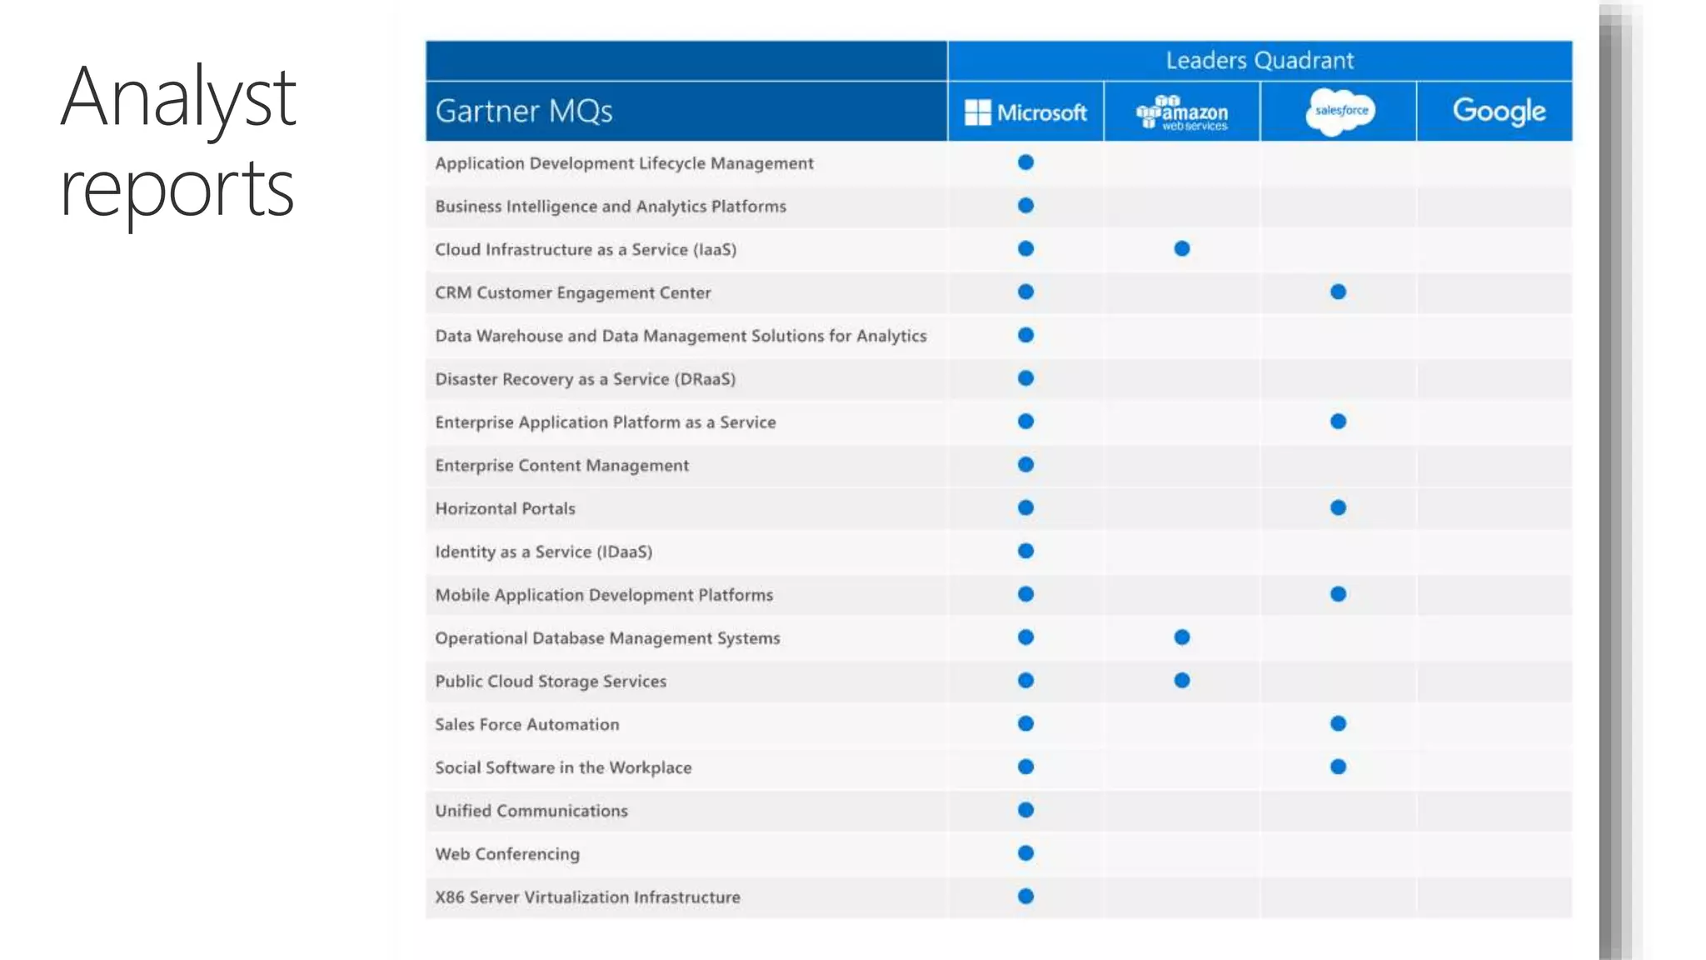The width and height of the screenshot is (1706, 960).
Task: Select the Leaders Quadrant header
Action: click(x=1259, y=61)
